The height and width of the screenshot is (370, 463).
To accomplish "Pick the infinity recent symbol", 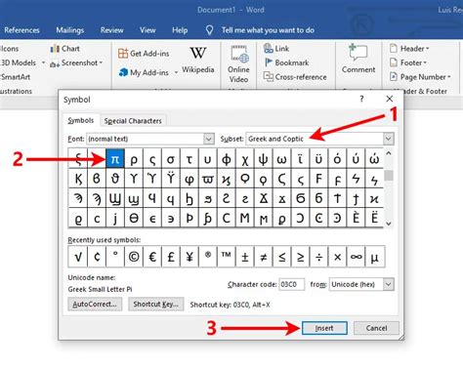I will (356, 257).
